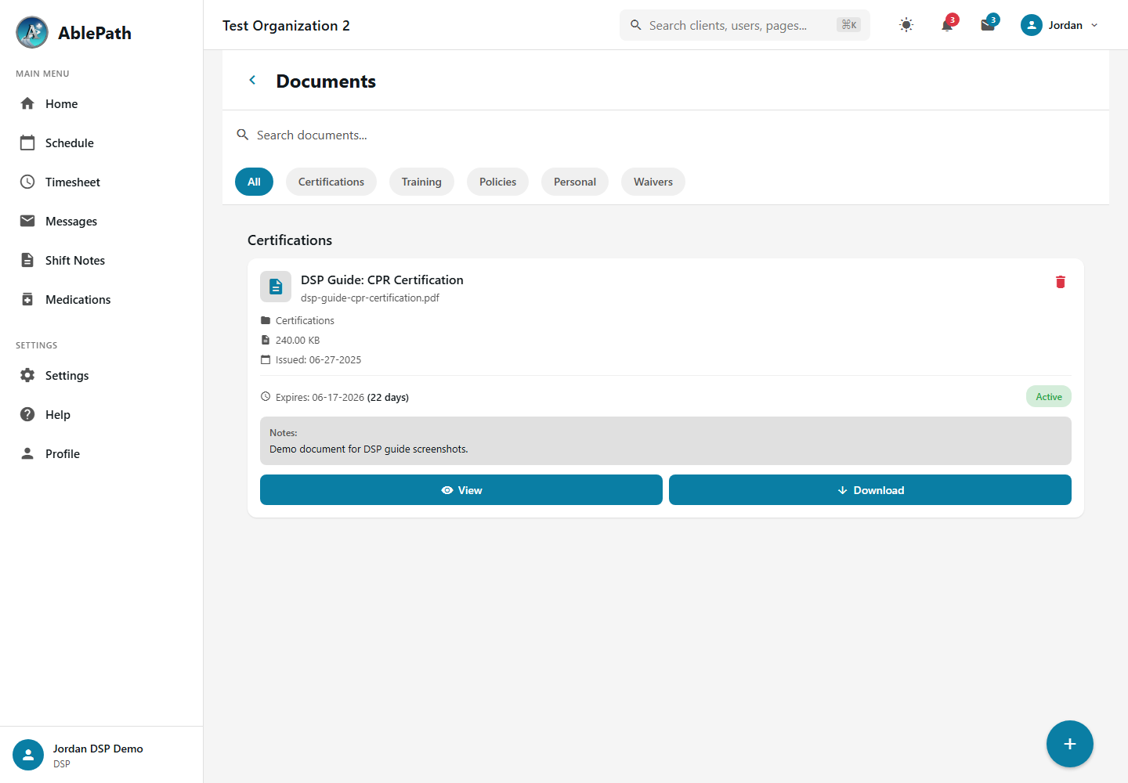Click the CPR Certification file icon
Screen dimensions: 1128x783
click(276, 287)
